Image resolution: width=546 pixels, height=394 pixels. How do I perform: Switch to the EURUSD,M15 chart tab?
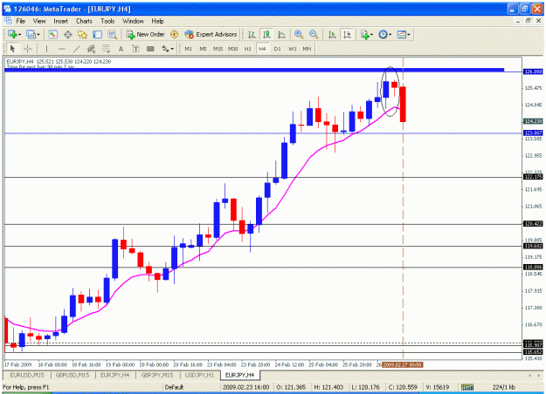coord(27,375)
